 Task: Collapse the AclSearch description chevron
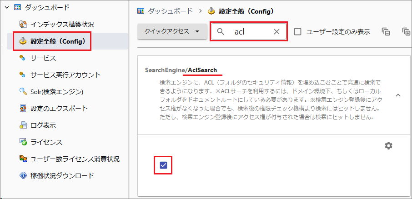click(398, 95)
